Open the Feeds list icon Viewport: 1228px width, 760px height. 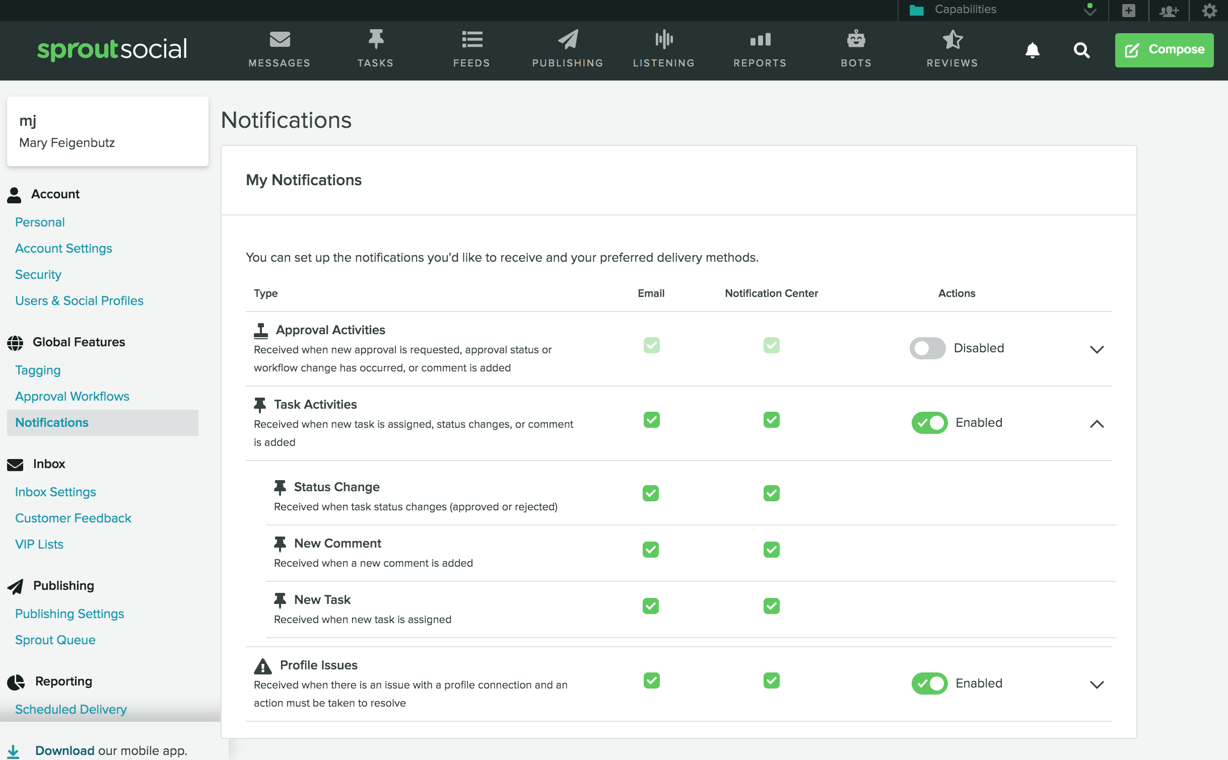coord(472,39)
